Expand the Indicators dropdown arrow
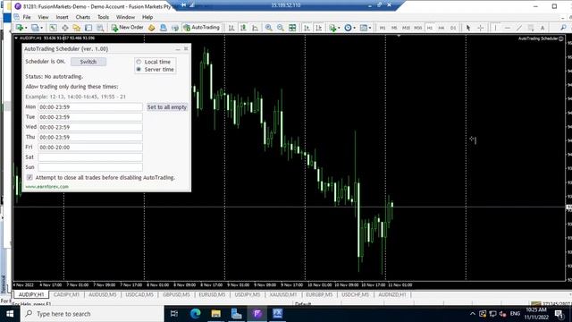This screenshot has height=322, width=572. point(339,28)
